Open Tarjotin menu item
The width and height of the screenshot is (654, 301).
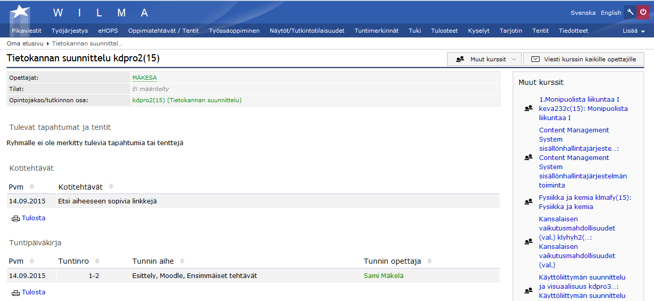click(x=511, y=31)
